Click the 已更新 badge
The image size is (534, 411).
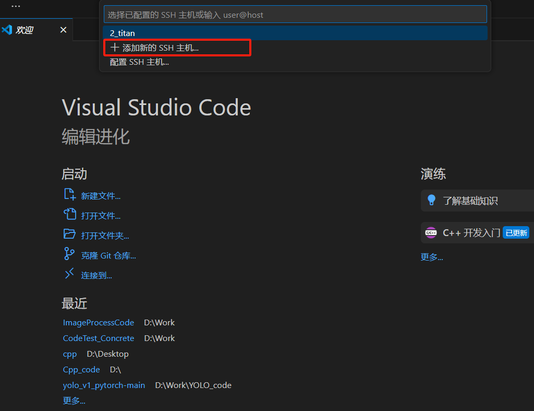tap(516, 232)
